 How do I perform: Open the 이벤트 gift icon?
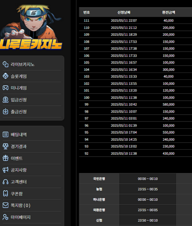[x=6, y=158]
